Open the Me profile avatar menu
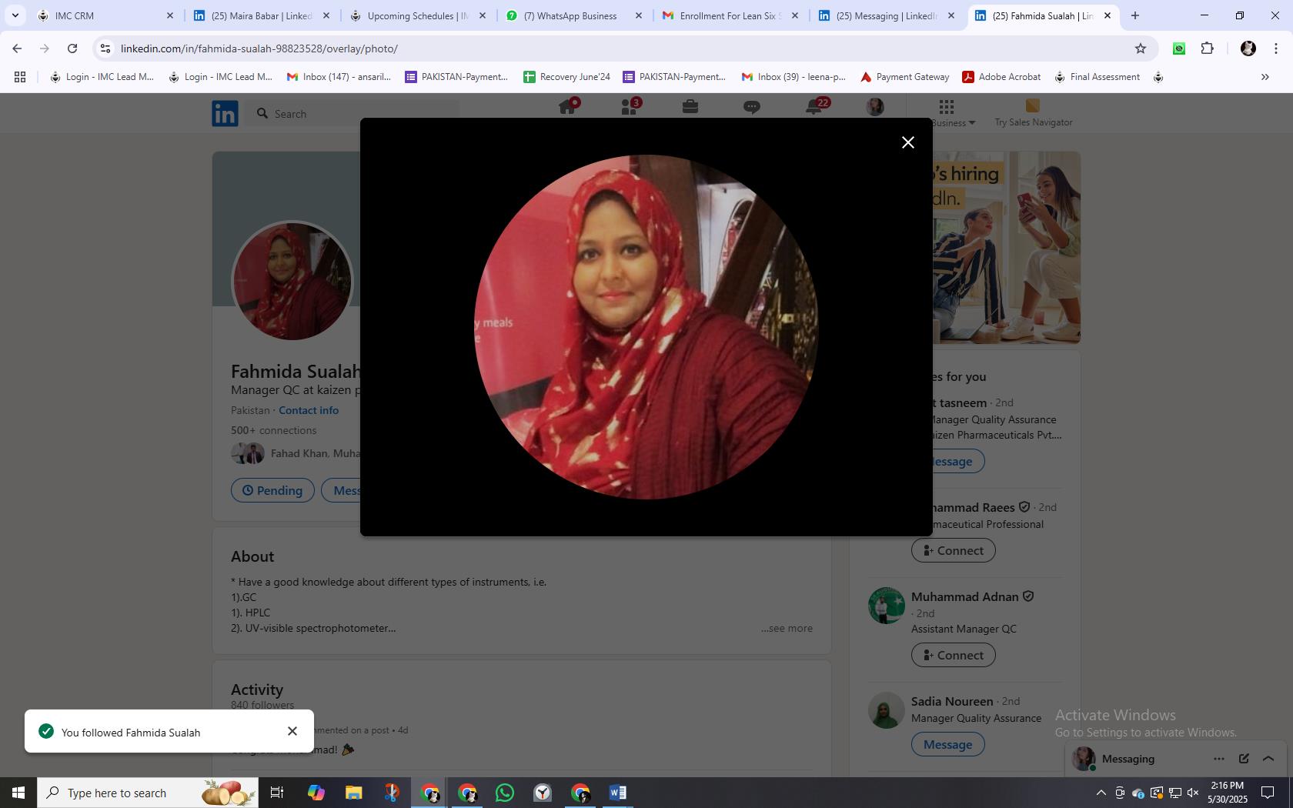This screenshot has height=808, width=1293. point(875,107)
